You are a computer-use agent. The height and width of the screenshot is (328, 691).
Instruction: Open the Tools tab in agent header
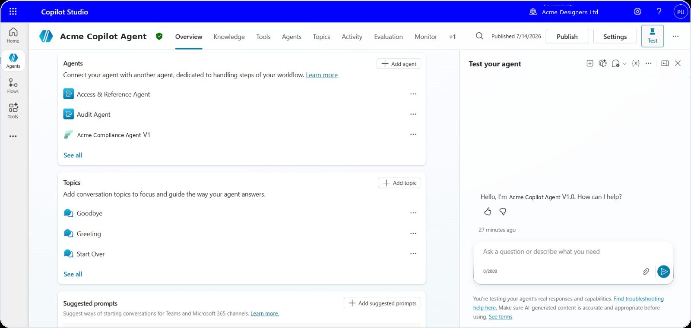263,37
